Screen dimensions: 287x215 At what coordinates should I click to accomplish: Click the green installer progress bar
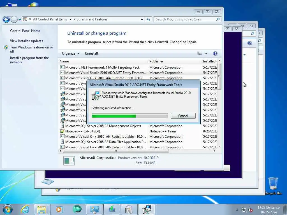click(x=129, y=116)
